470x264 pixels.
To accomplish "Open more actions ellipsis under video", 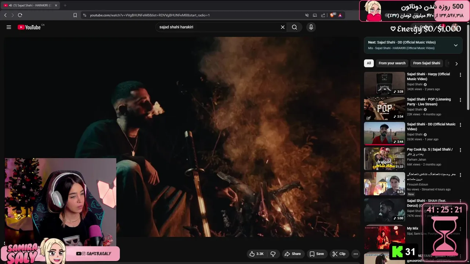I will coord(355,254).
